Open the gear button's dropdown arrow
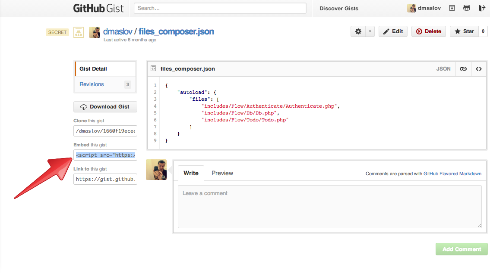 coord(370,31)
